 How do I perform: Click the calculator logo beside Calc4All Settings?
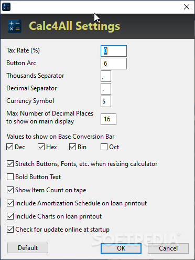[15, 26]
